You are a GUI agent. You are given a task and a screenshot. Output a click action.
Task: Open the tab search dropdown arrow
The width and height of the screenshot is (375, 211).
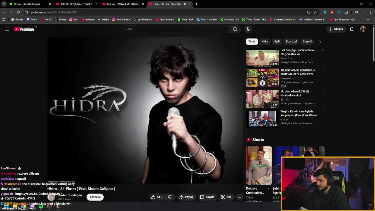point(4,4)
